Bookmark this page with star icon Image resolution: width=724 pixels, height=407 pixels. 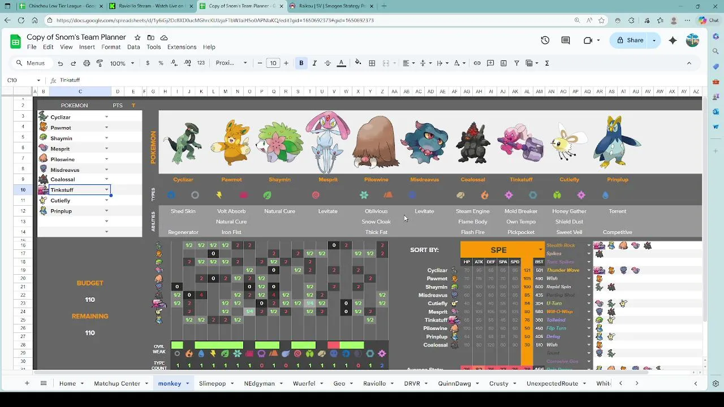coord(601,20)
